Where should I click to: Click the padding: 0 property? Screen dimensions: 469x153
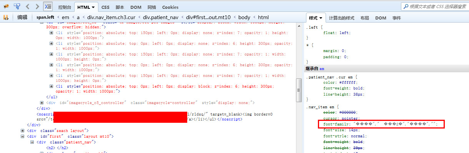pyautogui.click(x=336, y=57)
